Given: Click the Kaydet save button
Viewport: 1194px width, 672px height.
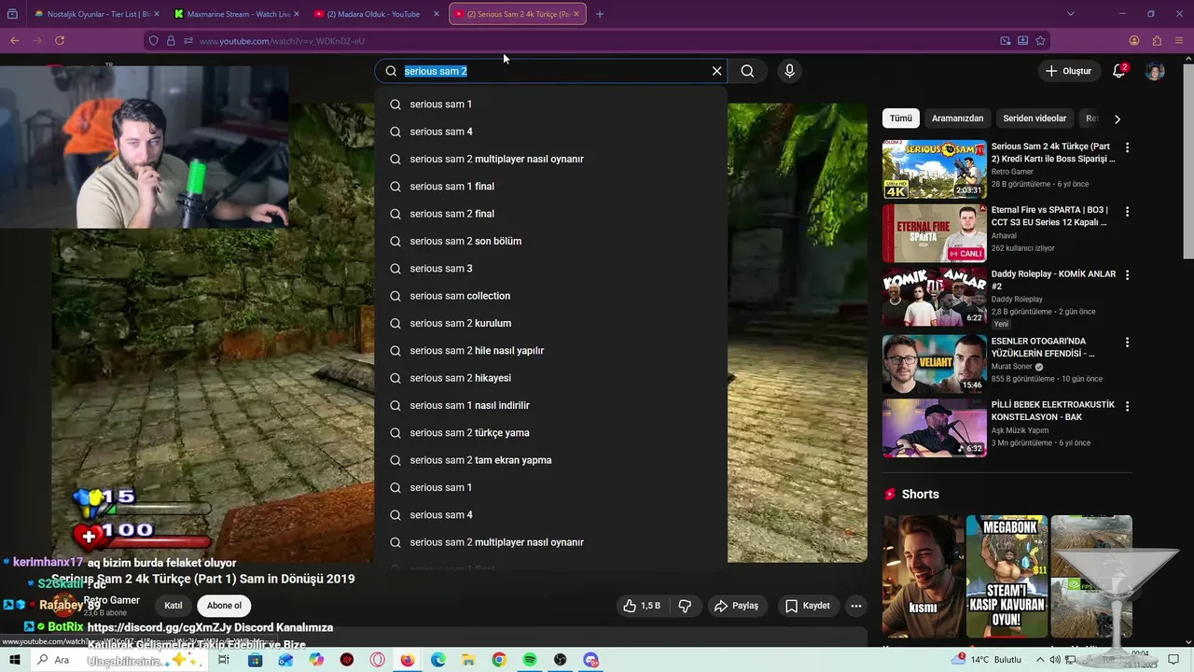Looking at the screenshot, I should (x=807, y=606).
